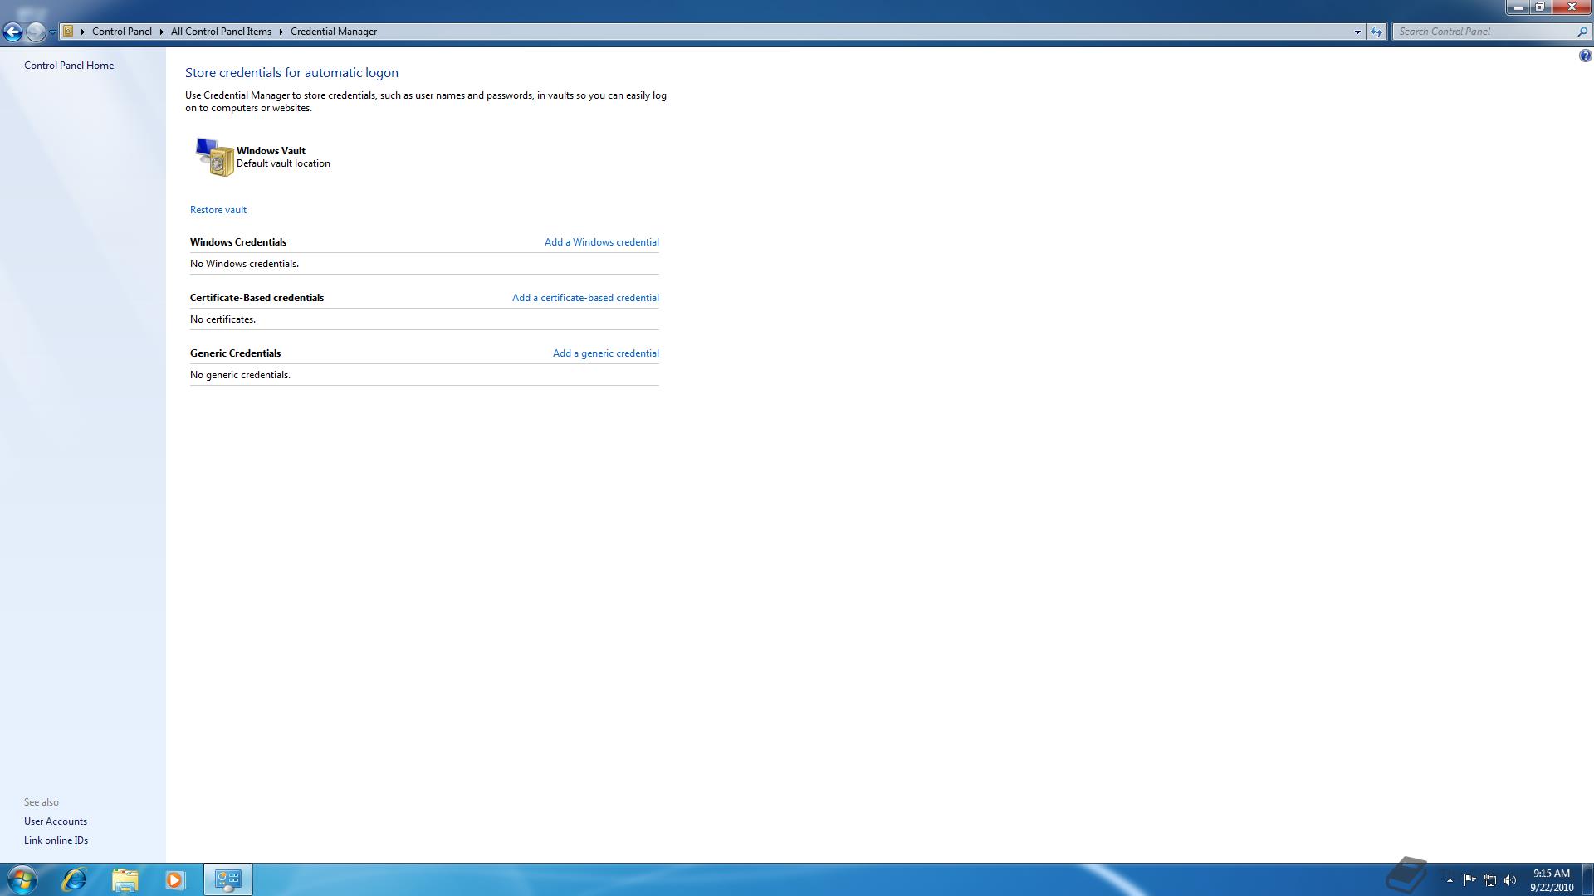Click Add a certificate-based credential

[585, 298]
